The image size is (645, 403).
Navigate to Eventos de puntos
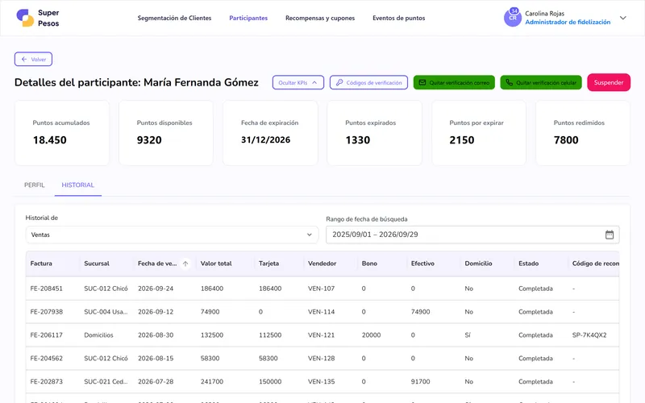(x=398, y=18)
